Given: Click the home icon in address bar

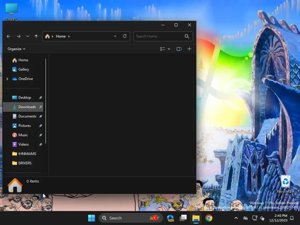Looking at the screenshot, I should [x=47, y=36].
